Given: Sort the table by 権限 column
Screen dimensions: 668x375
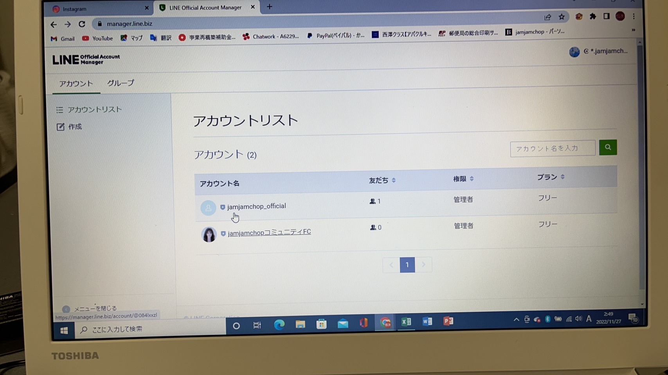Looking at the screenshot, I should [x=463, y=179].
